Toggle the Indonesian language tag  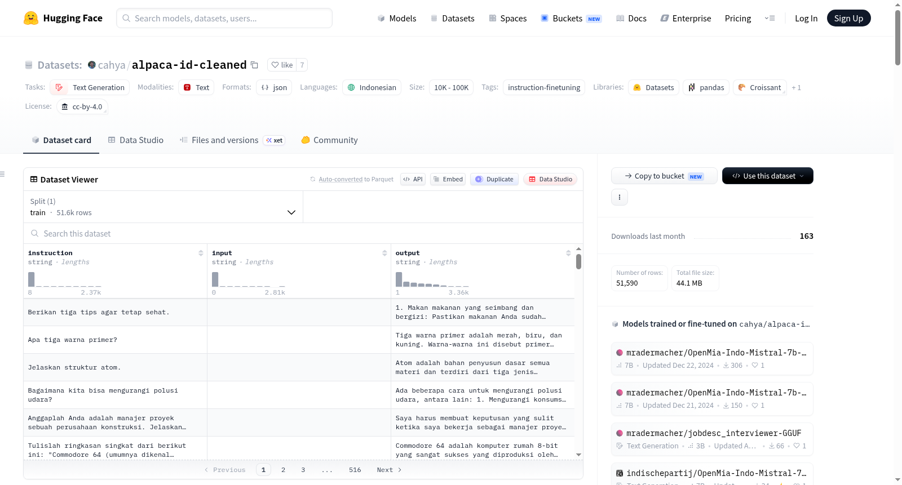pos(372,87)
